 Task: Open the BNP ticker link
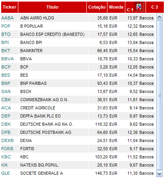point(6,83)
